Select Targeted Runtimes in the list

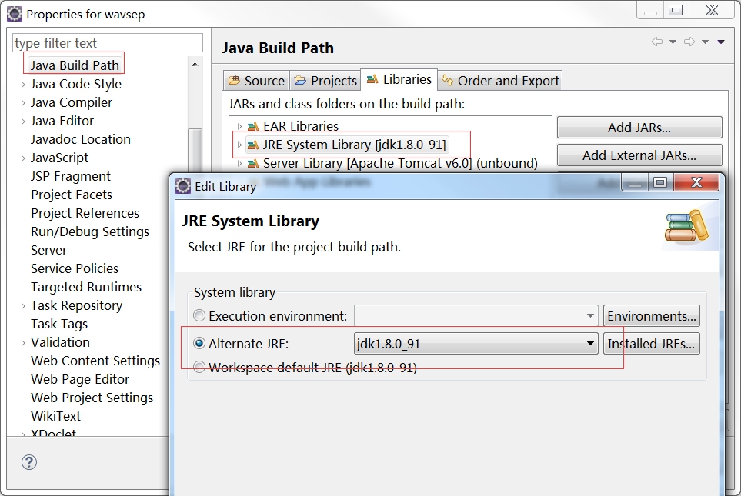86,287
